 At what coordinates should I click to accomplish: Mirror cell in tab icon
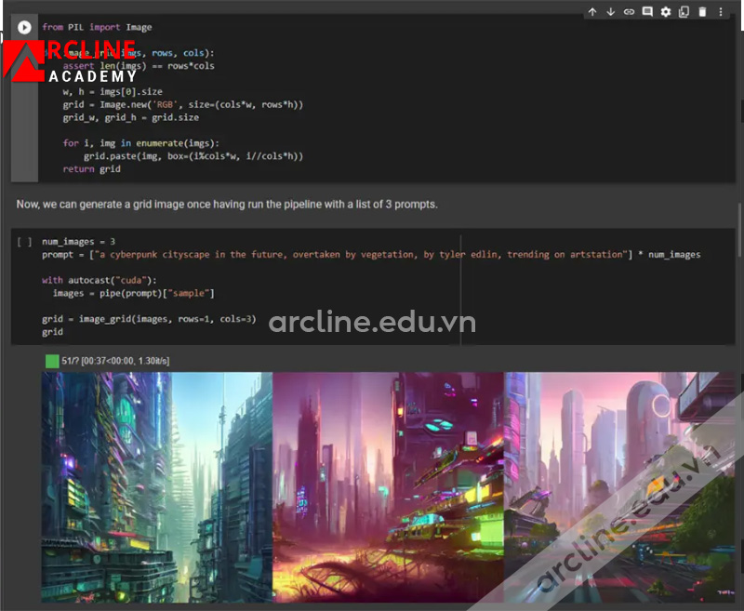[684, 12]
